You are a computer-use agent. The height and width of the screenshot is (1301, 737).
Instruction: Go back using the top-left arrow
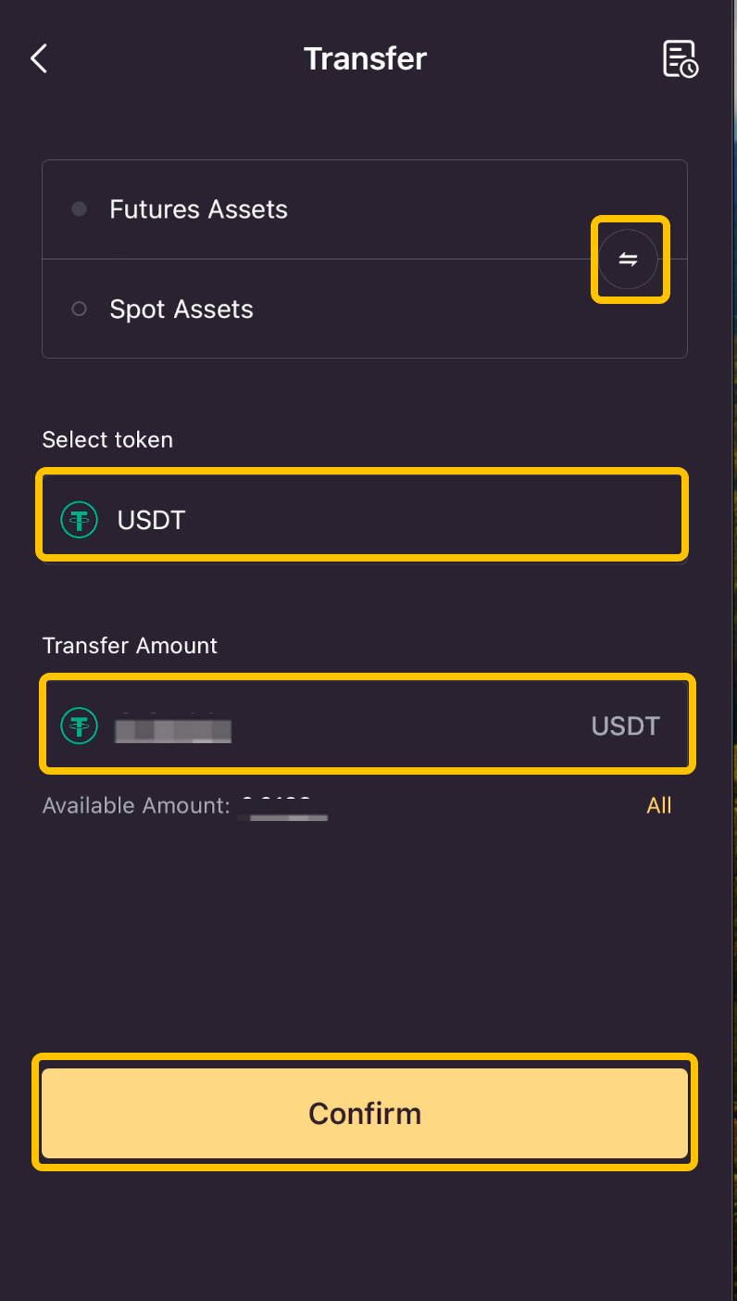tap(39, 59)
